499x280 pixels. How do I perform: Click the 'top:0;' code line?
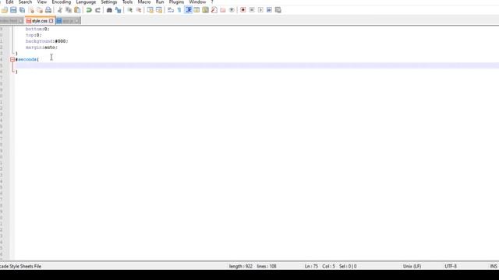[x=34, y=35]
